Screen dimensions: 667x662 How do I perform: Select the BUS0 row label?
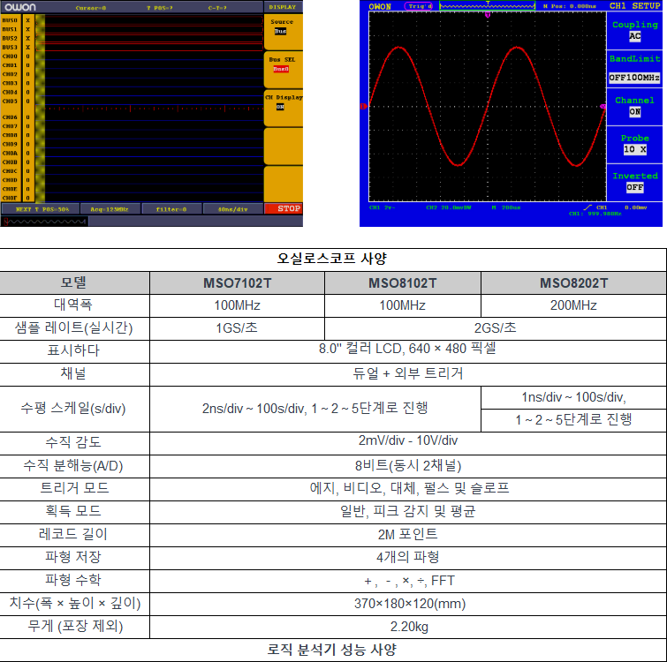10,20
